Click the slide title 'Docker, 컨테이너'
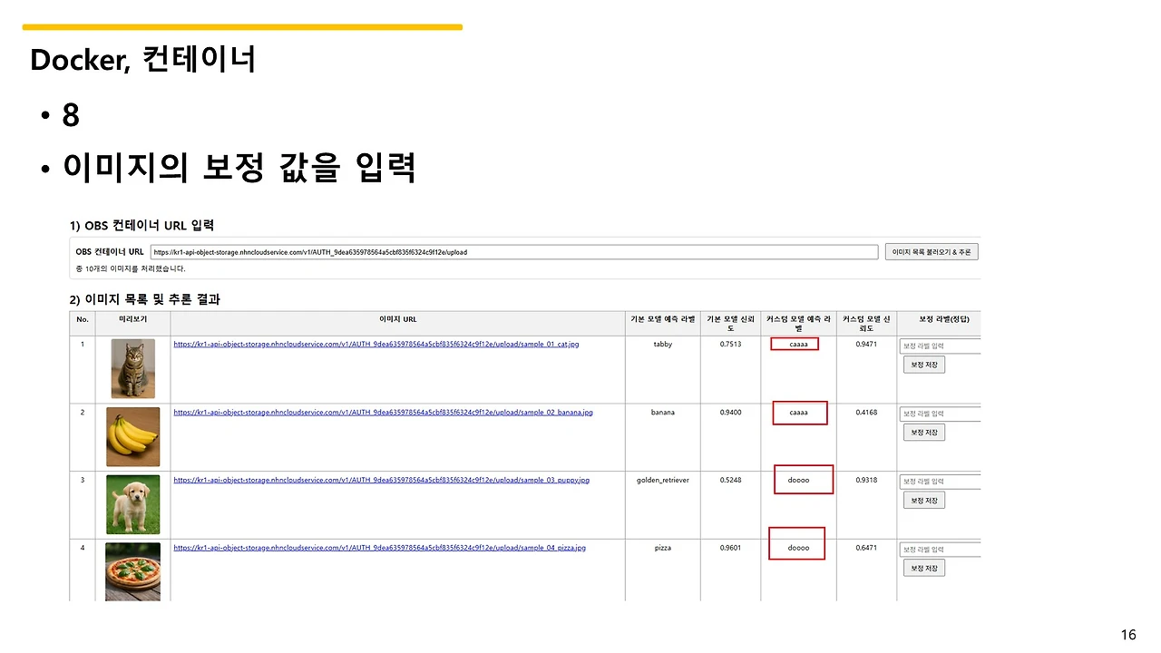The width and height of the screenshot is (1161, 653). 142,60
